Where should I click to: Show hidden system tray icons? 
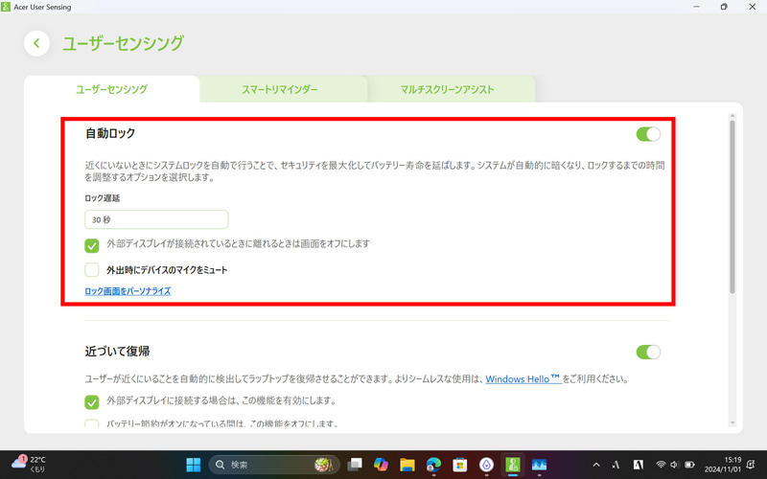tap(595, 465)
